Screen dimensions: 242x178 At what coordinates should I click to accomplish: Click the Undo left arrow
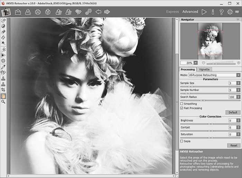(x=98, y=12)
